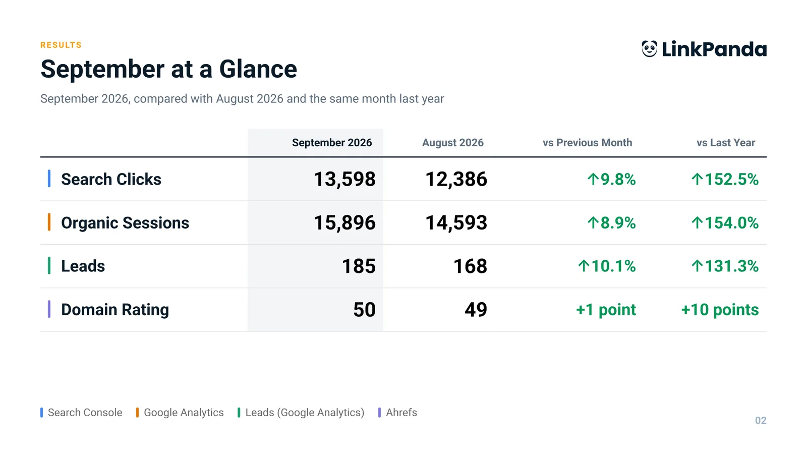
Task: Click the green marker beside Leads row
Action: click(x=49, y=265)
